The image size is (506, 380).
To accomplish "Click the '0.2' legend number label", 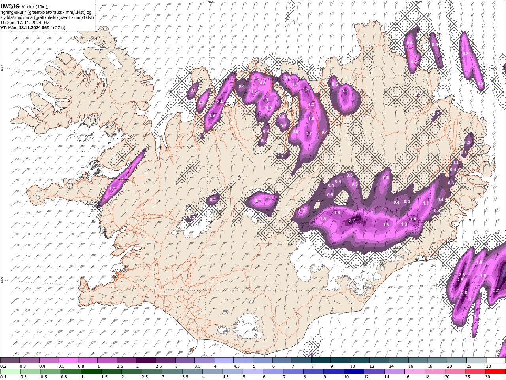I will [3, 366].
